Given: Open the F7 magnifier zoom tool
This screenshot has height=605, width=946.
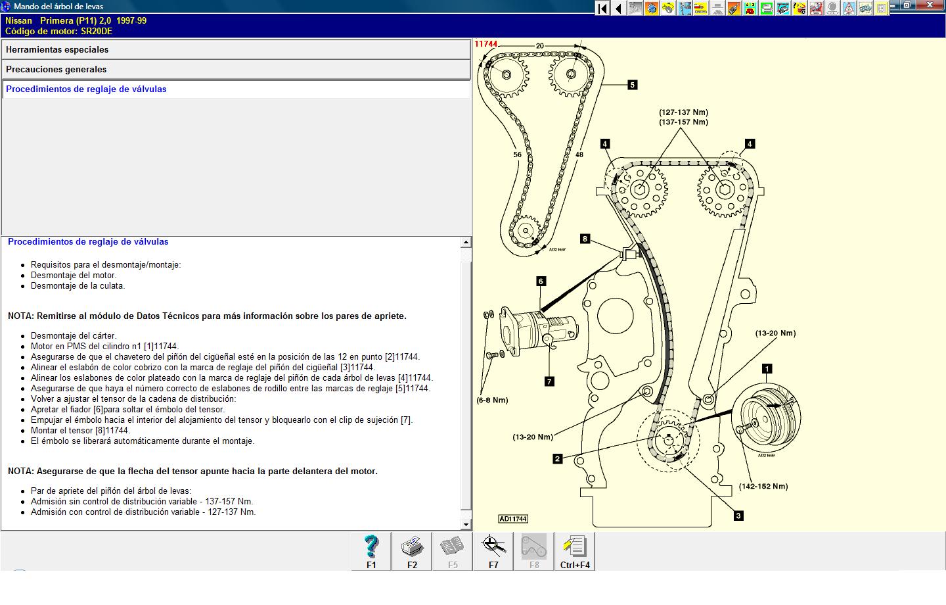Looking at the screenshot, I should point(493,551).
